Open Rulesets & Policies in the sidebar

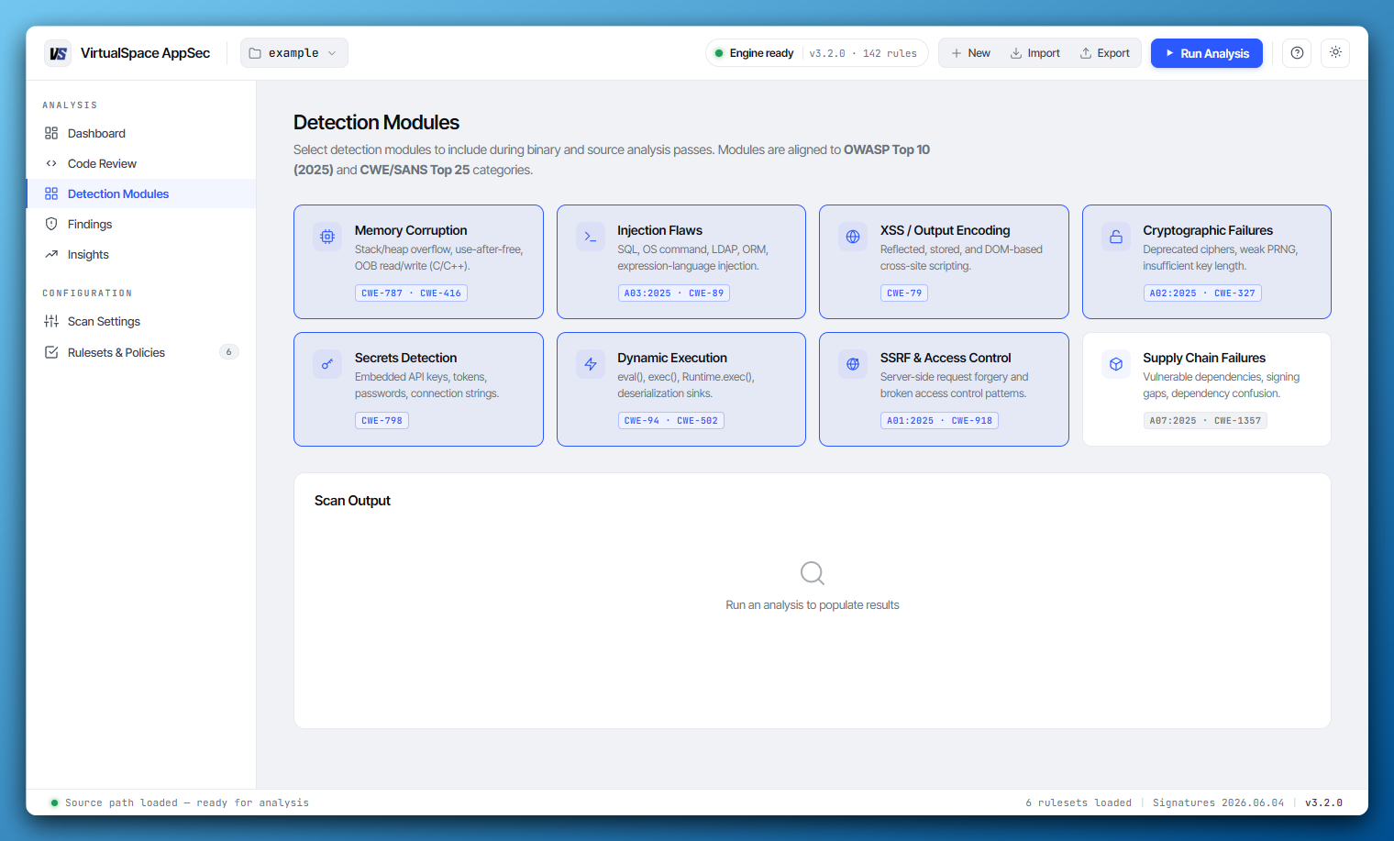point(141,352)
